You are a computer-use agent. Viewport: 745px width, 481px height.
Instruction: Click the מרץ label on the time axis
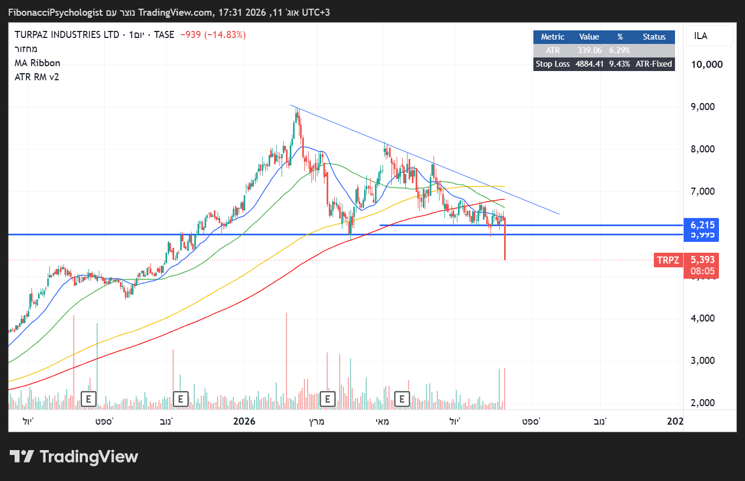pyautogui.click(x=316, y=421)
